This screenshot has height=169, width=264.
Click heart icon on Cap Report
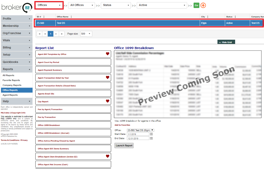pos(108,101)
